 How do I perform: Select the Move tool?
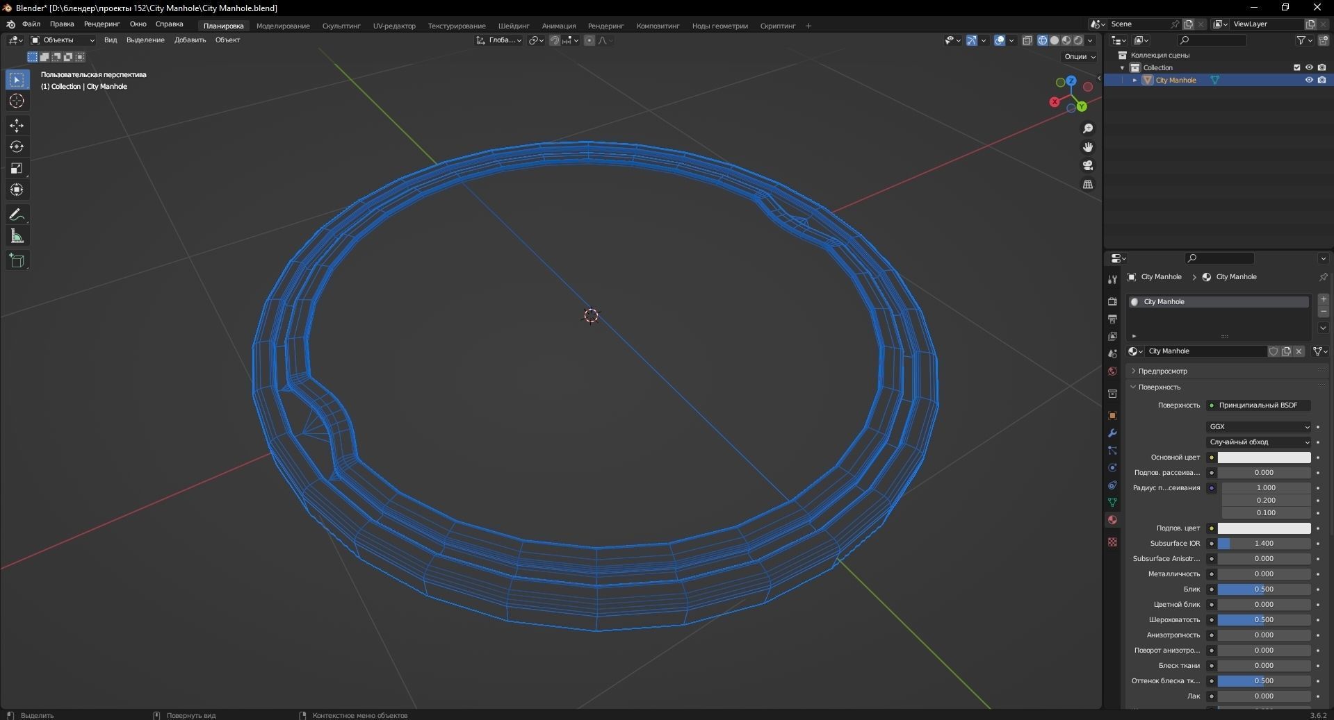pos(17,126)
